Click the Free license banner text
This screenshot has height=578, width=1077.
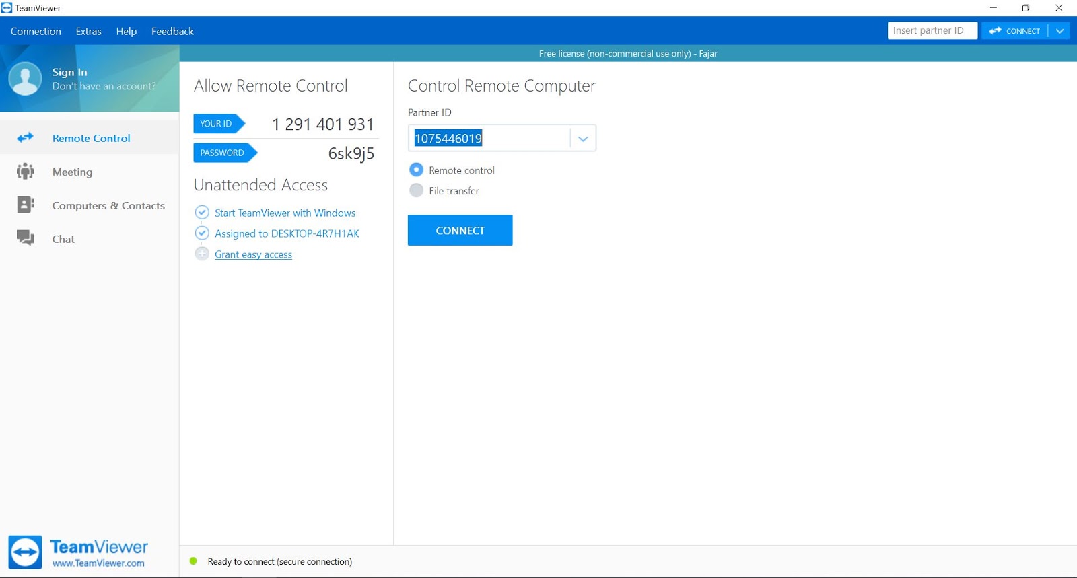(x=628, y=54)
